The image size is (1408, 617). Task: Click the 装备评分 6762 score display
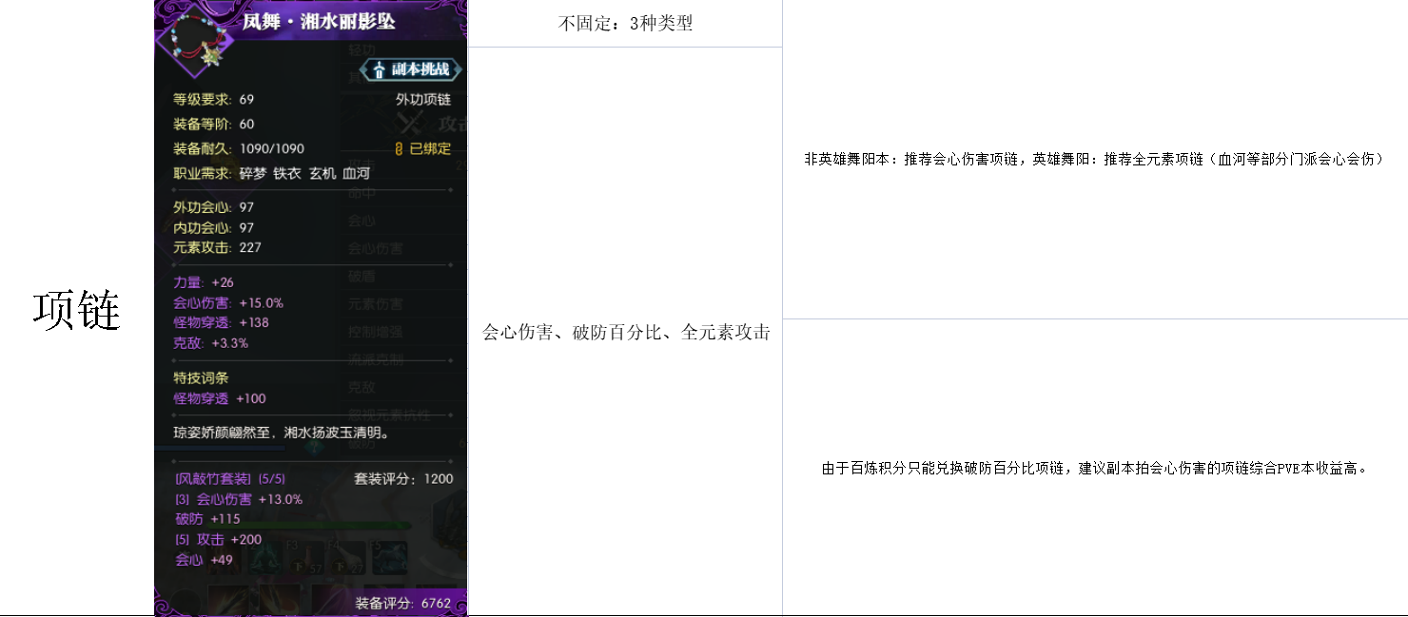tap(403, 602)
